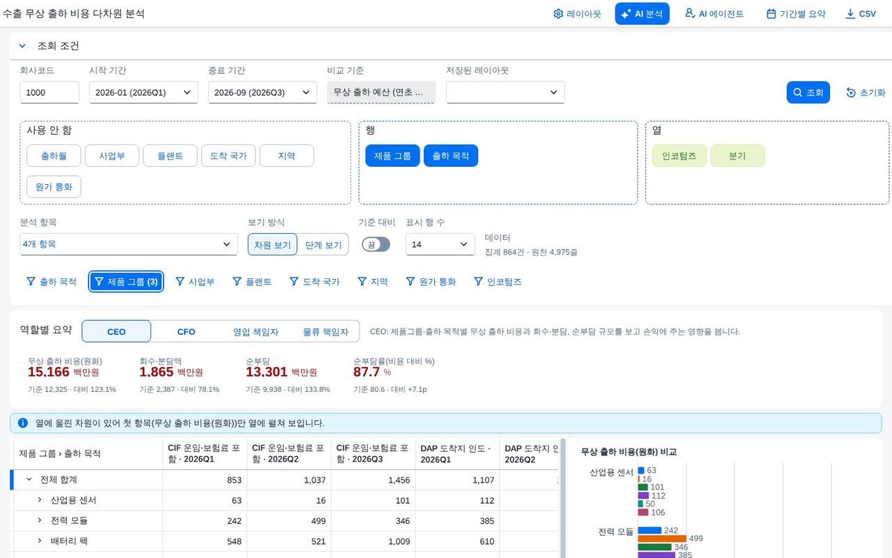892x558 pixels.
Task: Open the 출하 목적 filter
Action: click(51, 282)
